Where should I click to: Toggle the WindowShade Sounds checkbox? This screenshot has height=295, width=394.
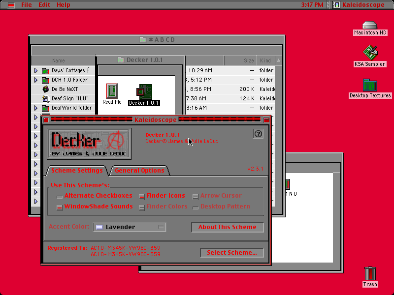60,207
